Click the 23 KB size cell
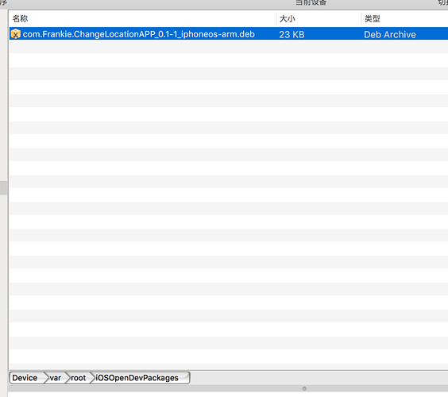This screenshot has height=397, width=448. click(x=292, y=35)
